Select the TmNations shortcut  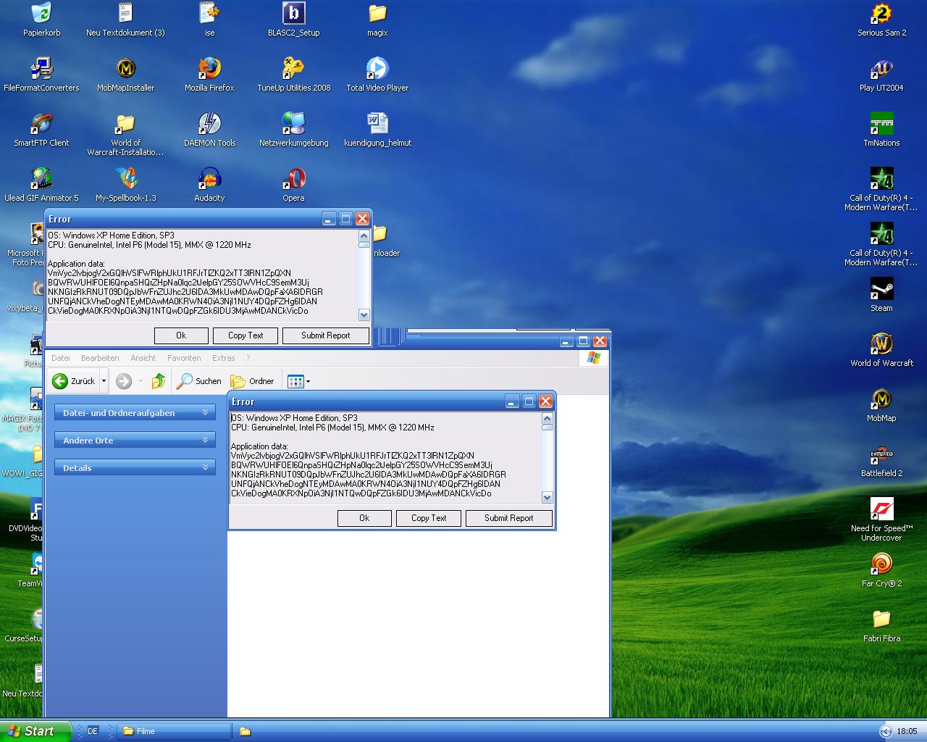click(x=881, y=130)
